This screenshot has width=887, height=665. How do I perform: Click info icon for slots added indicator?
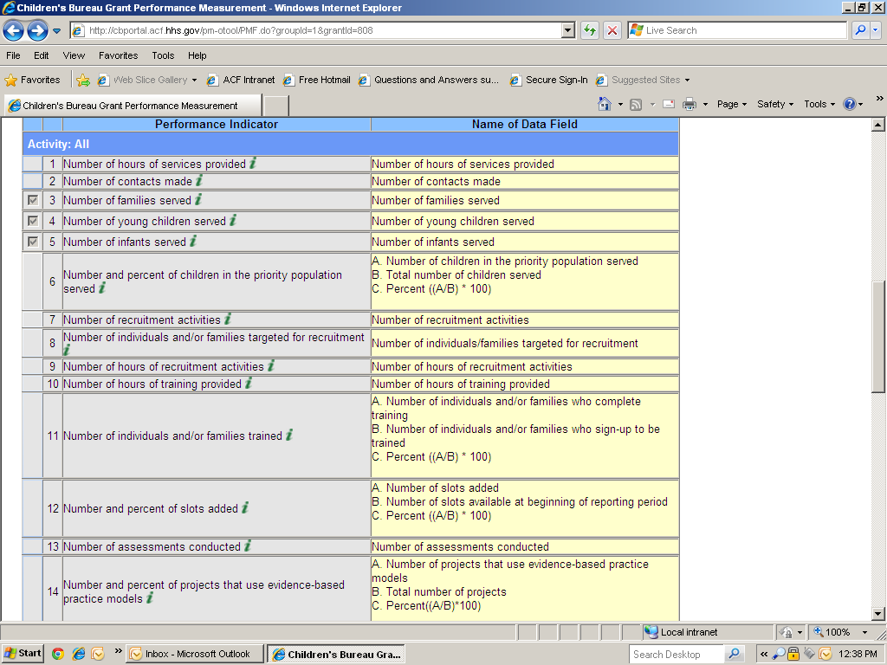pos(245,507)
